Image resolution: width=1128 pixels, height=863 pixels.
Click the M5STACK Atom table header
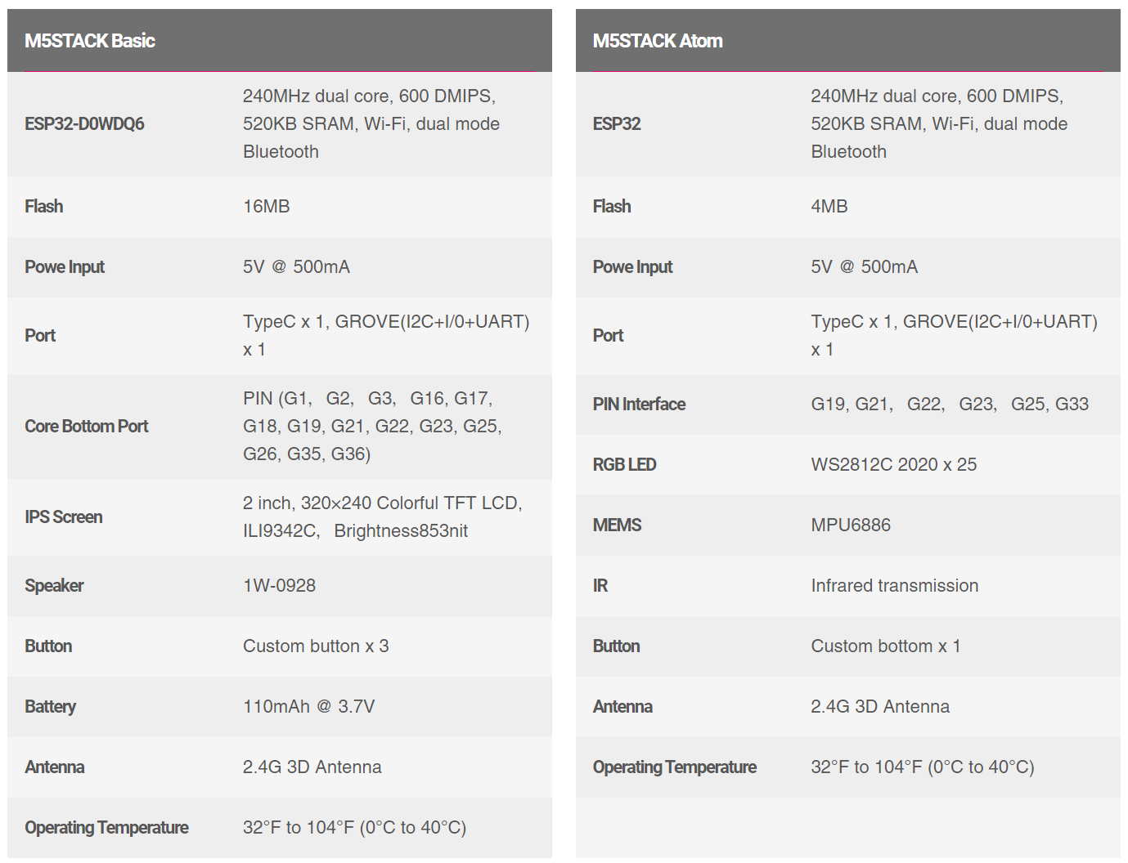tap(658, 41)
